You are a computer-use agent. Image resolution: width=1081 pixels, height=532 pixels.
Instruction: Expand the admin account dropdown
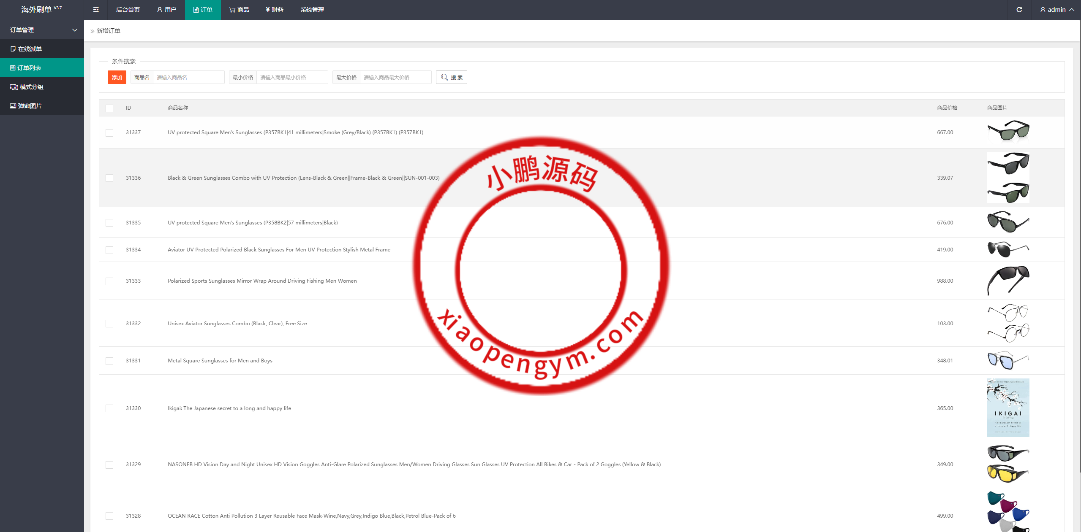[x=1056, y=10]
